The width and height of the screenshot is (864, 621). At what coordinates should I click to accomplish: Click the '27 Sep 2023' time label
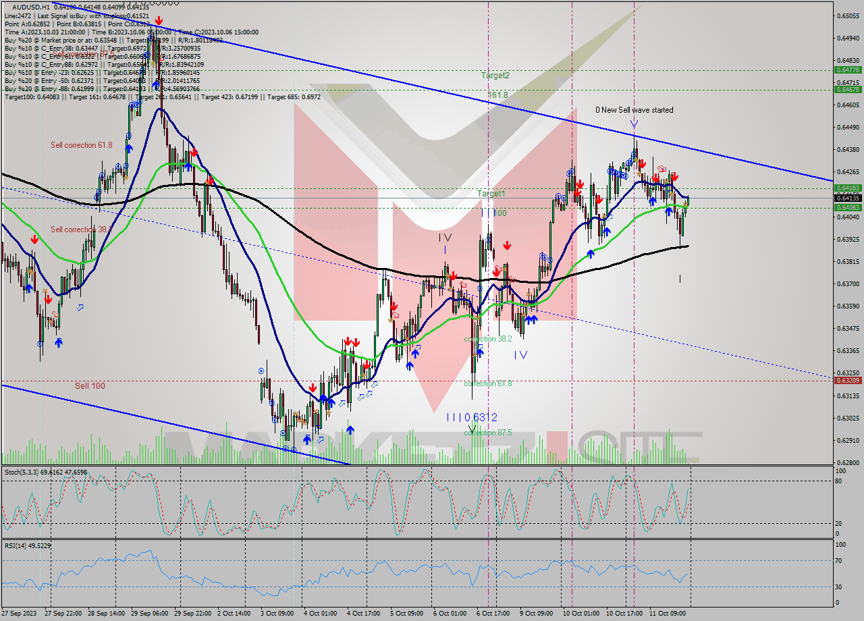point(19,614)
